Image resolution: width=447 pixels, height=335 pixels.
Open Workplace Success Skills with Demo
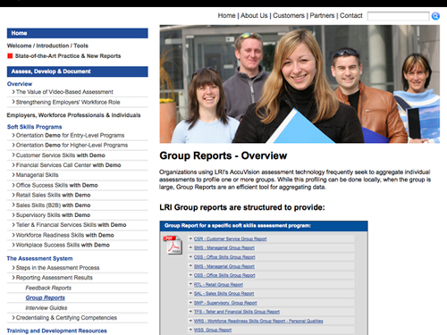pyautogui.click(x=63, y=245)
